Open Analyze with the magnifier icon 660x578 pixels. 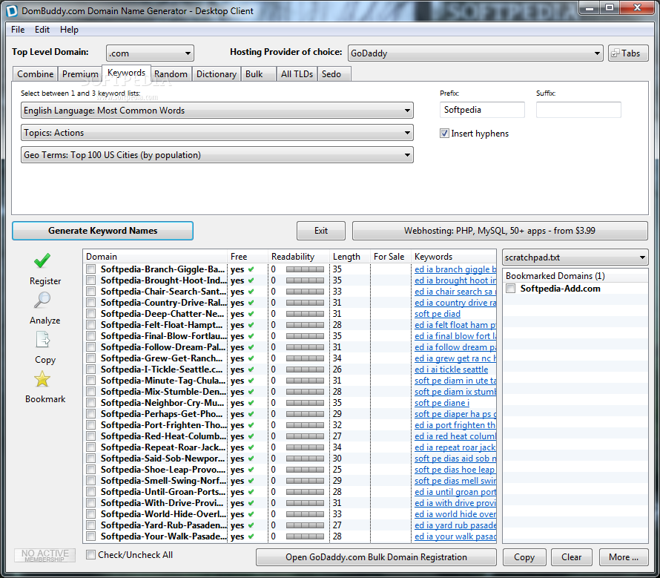click(42, 300)
